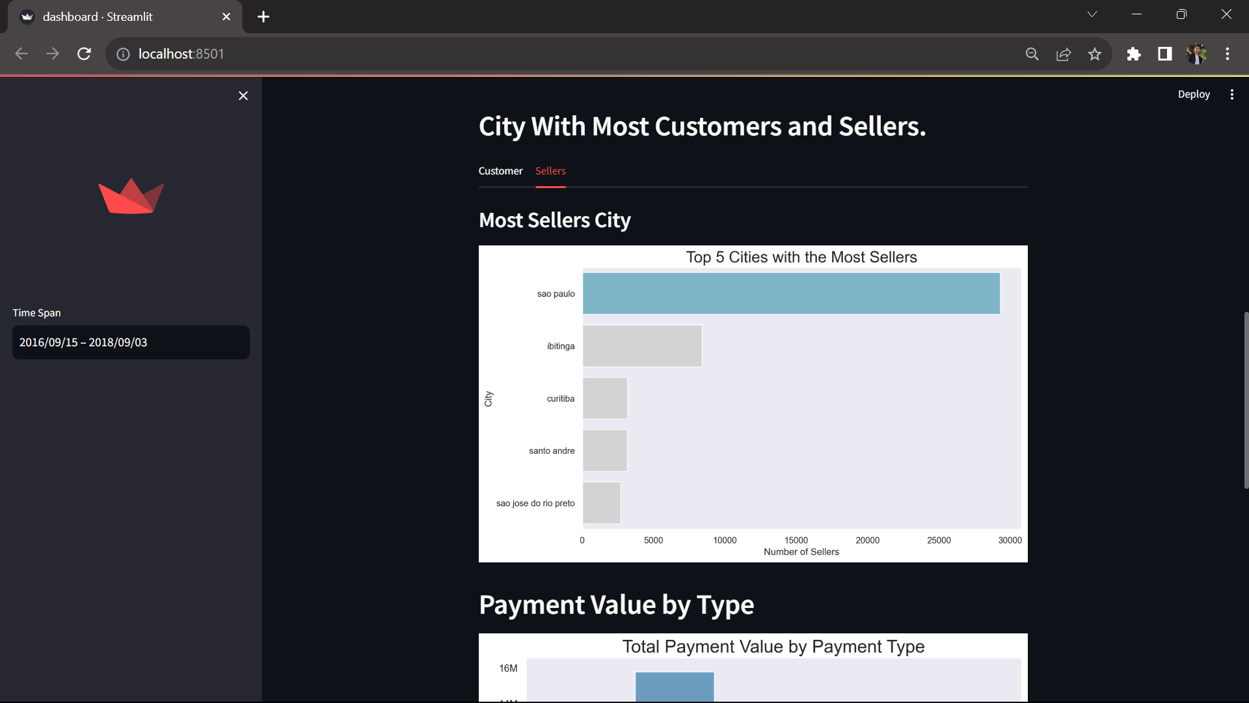The image size is (1249, 703).
Task: Click the browser back arrow
Action: 21,54
